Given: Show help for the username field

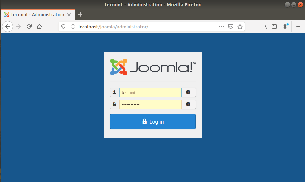Looking at the screenshot, I should pos(188,92).
